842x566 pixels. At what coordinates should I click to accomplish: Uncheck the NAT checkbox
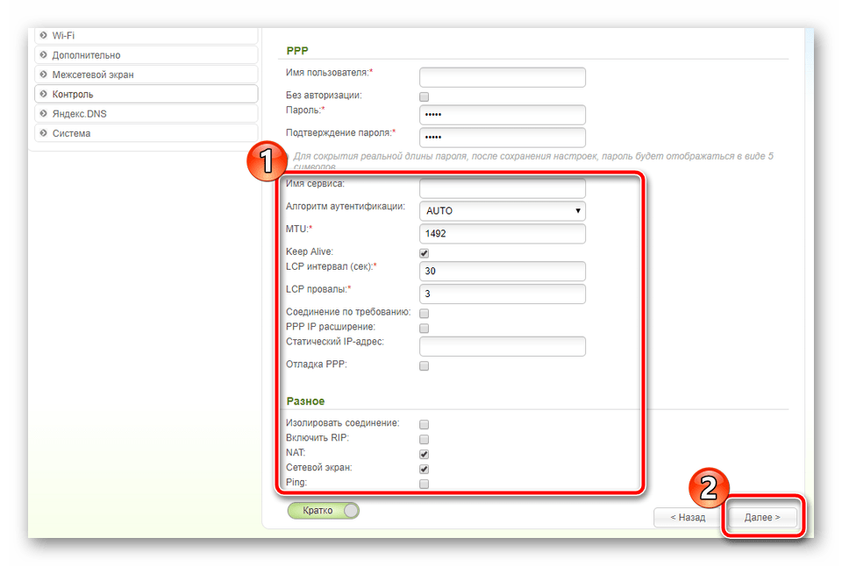click(425, 455)
